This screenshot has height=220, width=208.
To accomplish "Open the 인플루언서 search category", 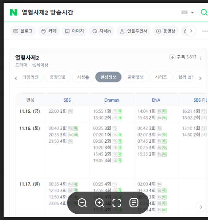I will pos(133,31).
